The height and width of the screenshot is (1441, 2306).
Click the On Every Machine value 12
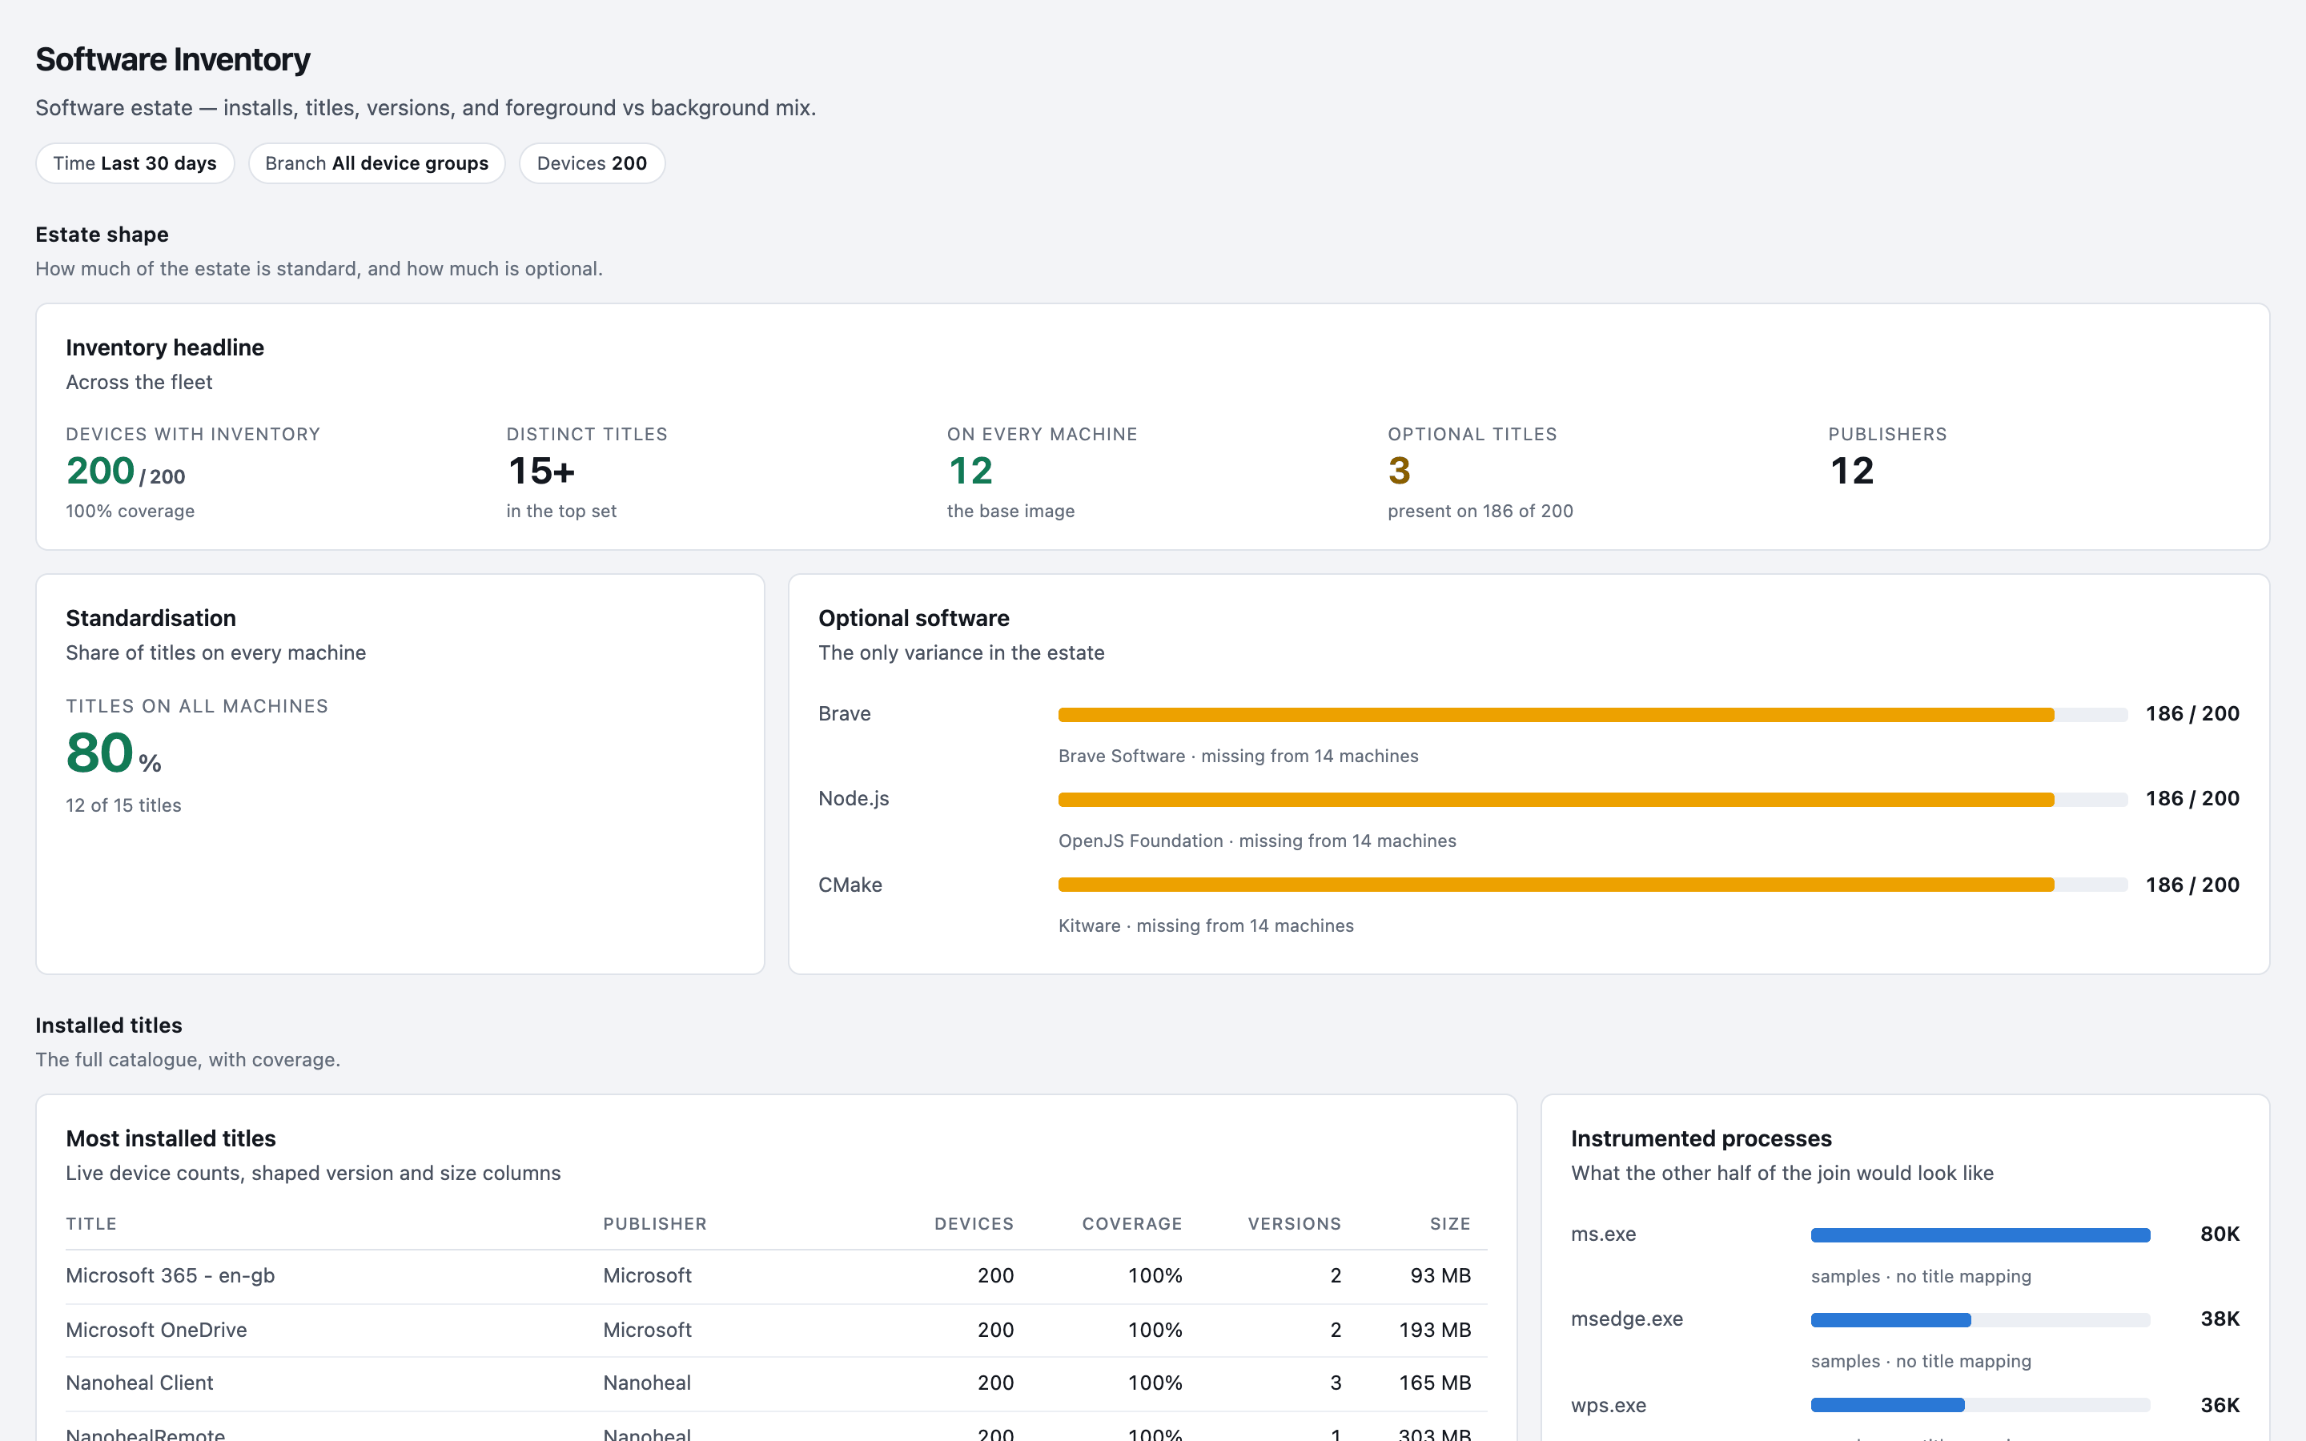click(x=970, y=471)
